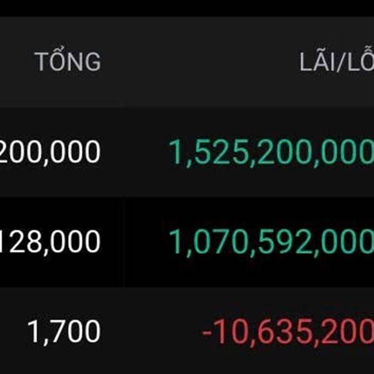
Task: Tap the column divider in the 128,000 row
Action: (x=123, y=242)
